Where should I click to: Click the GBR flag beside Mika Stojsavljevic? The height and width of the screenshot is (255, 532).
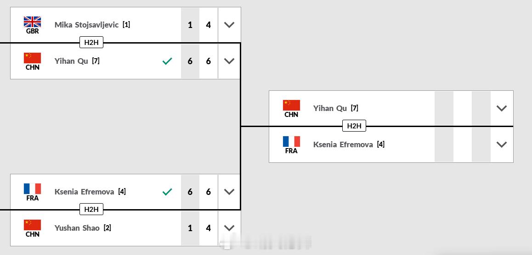(x=32, y=22)
